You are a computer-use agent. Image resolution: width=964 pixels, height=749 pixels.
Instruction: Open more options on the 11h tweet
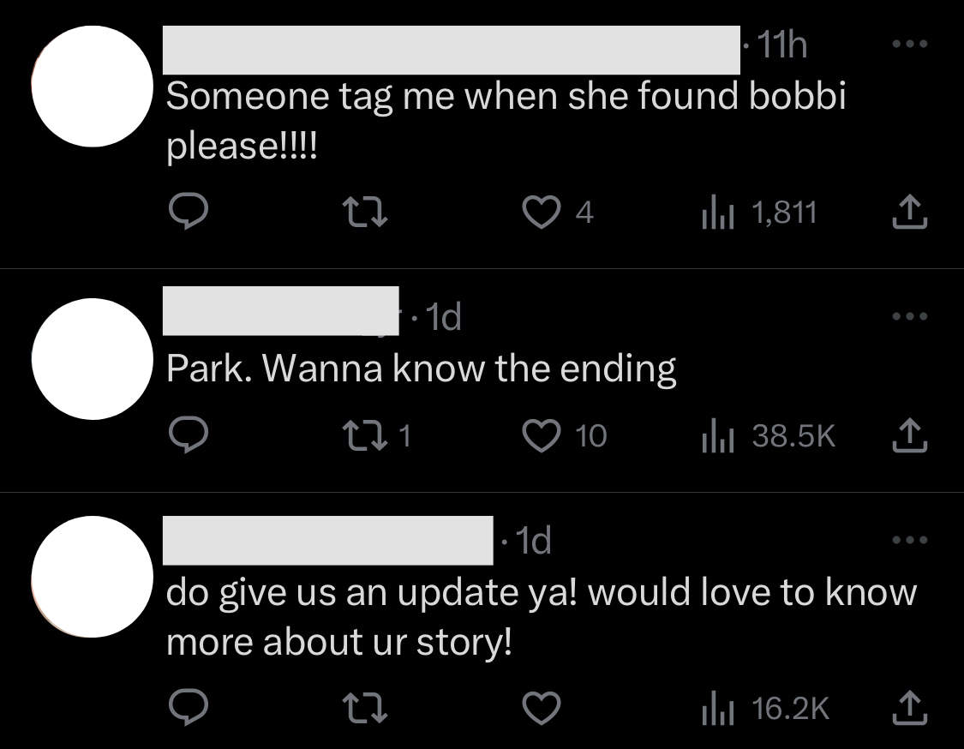point(909,44)
